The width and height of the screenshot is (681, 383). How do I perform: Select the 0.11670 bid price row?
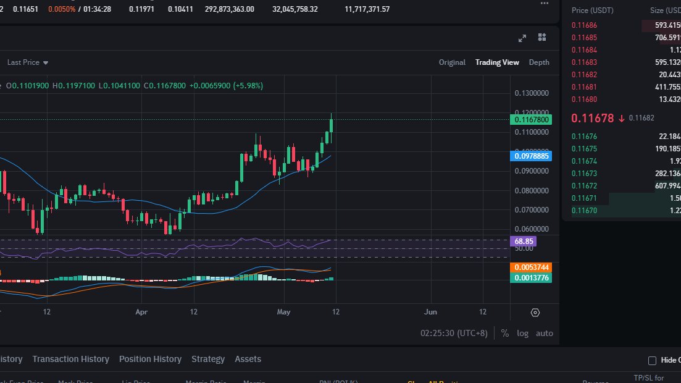click(x=626, y=211)
